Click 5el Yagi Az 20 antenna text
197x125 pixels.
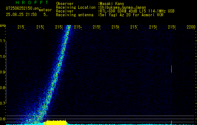click(x=132, y=15)
